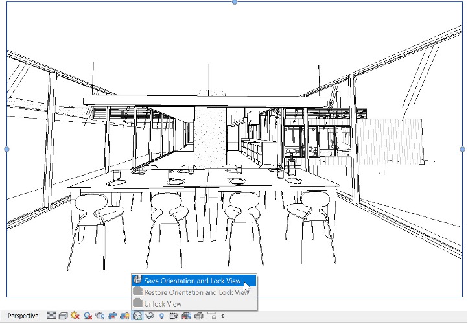Toggle Highlight Displacement Sets icon
Viewport: 468px width, 324px height.
pos(199,316)
